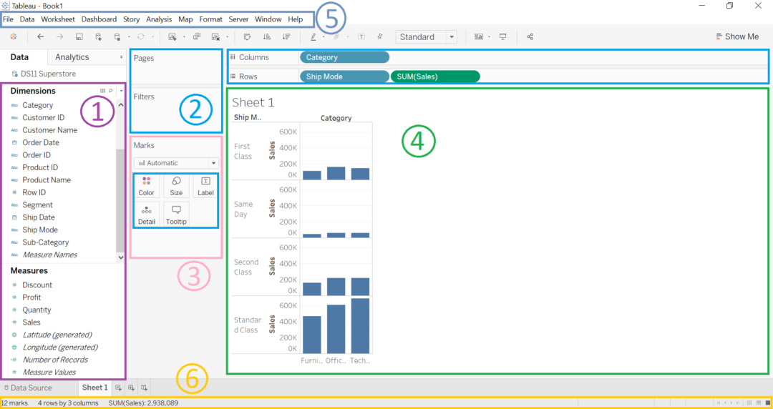Pause auto updates toolbar icon
The height and width of the screenshot is (409, 773).
coord(117,36)
